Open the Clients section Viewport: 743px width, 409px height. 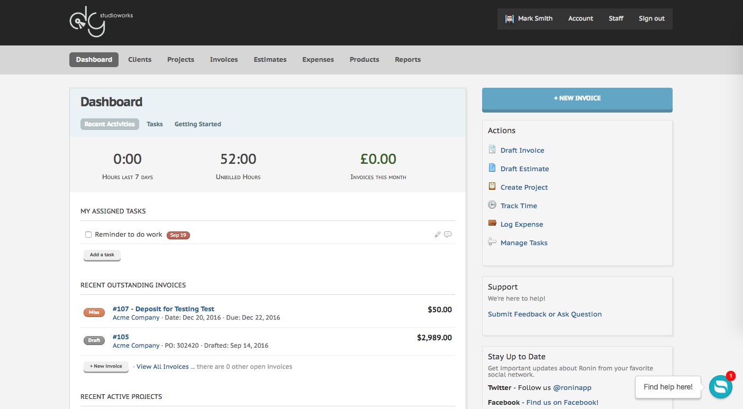140,60
